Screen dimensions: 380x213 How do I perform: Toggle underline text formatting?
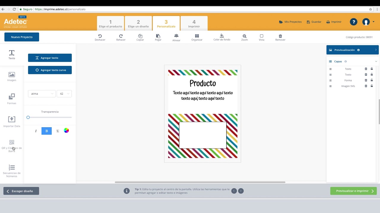[x=58, y=131]
